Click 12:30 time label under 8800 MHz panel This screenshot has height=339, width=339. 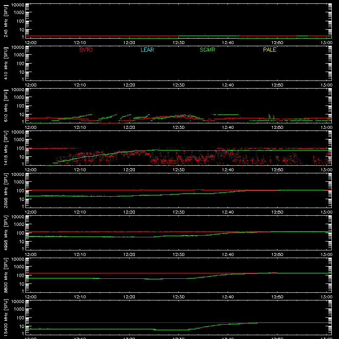pyautogui.click(x=178, y=297)
